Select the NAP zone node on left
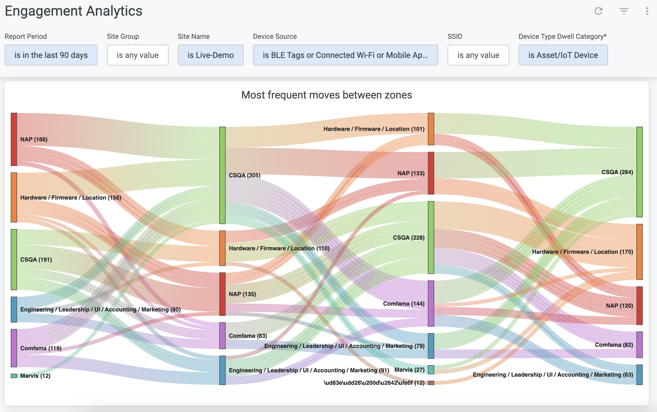This screenshot has width=657, height=412. [15, 138]
